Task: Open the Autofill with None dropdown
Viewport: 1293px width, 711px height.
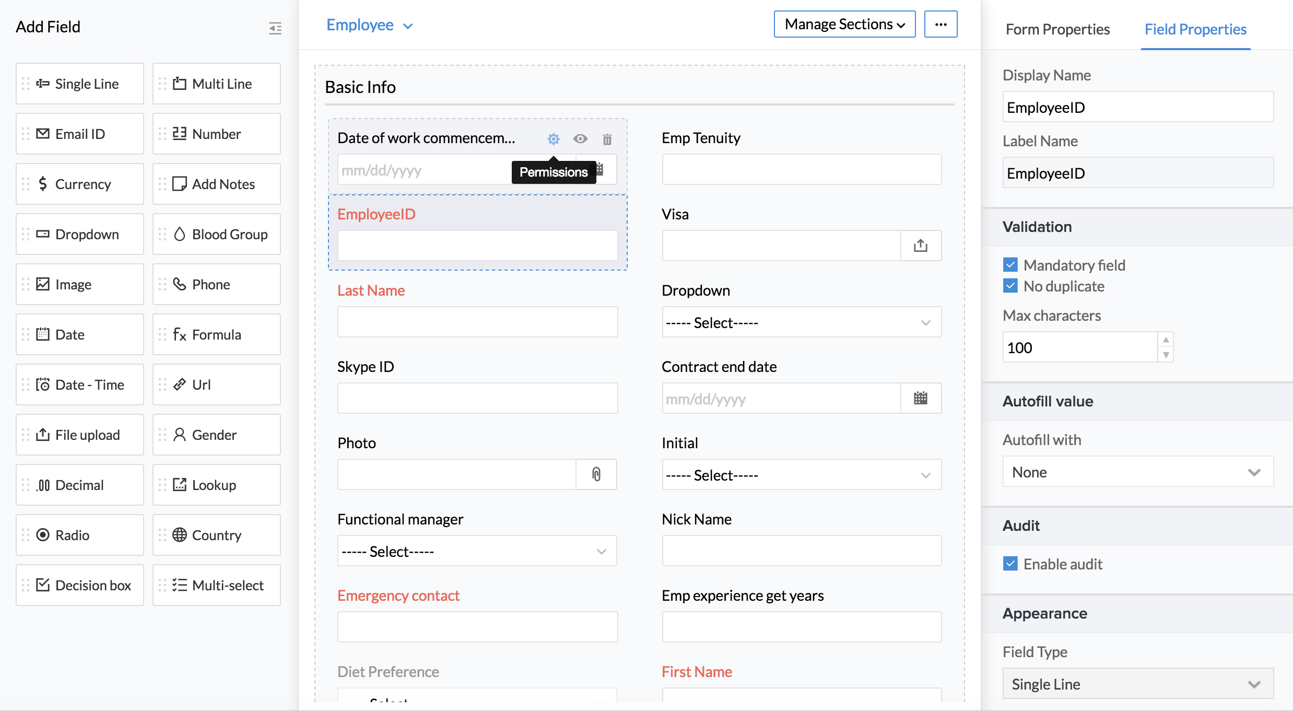Action: point(1138,472)
